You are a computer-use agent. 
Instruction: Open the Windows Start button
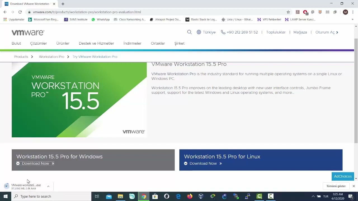click(x=6, y=196)
